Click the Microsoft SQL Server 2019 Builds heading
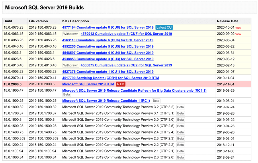This screenshot has width=258, height=163. (44, 8)
